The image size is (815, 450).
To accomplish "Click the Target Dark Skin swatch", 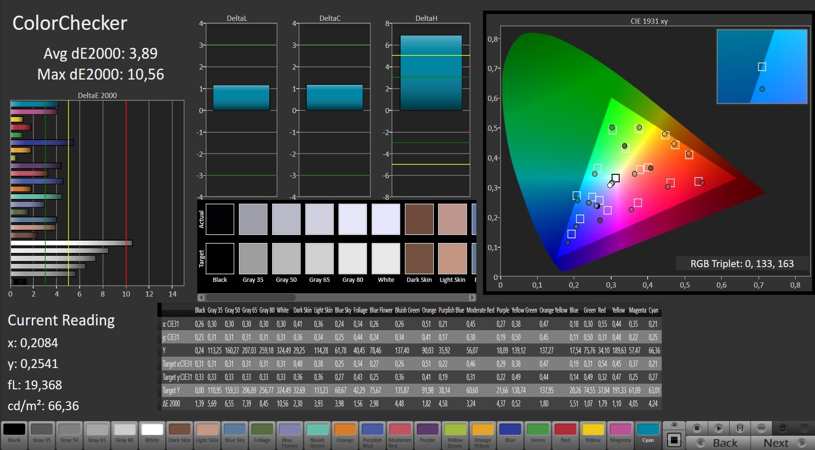I will (x=419, y=258).
